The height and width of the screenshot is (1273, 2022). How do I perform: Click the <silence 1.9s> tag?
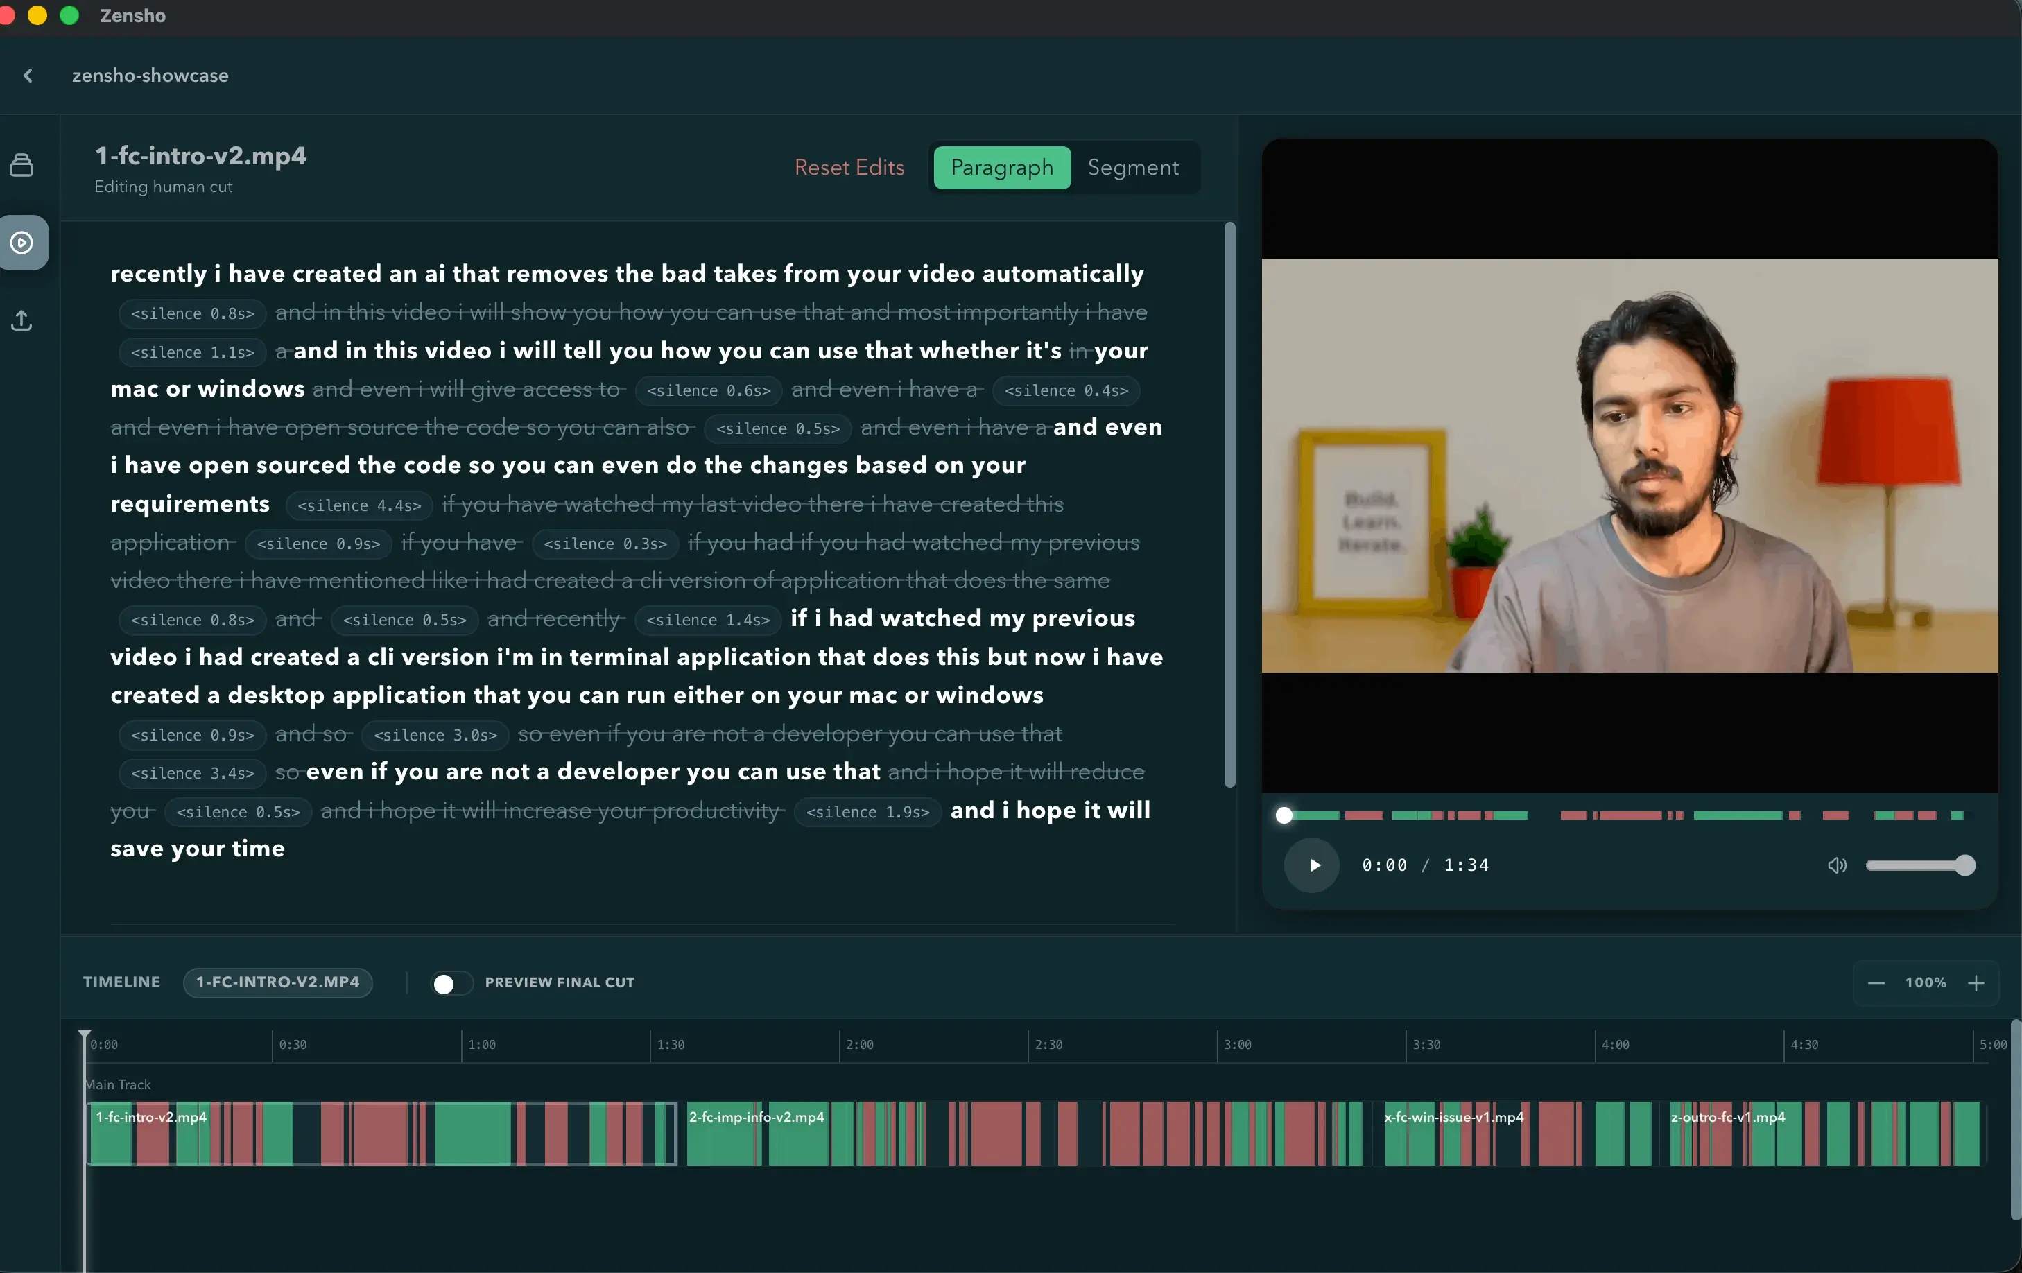pos(867,813)
